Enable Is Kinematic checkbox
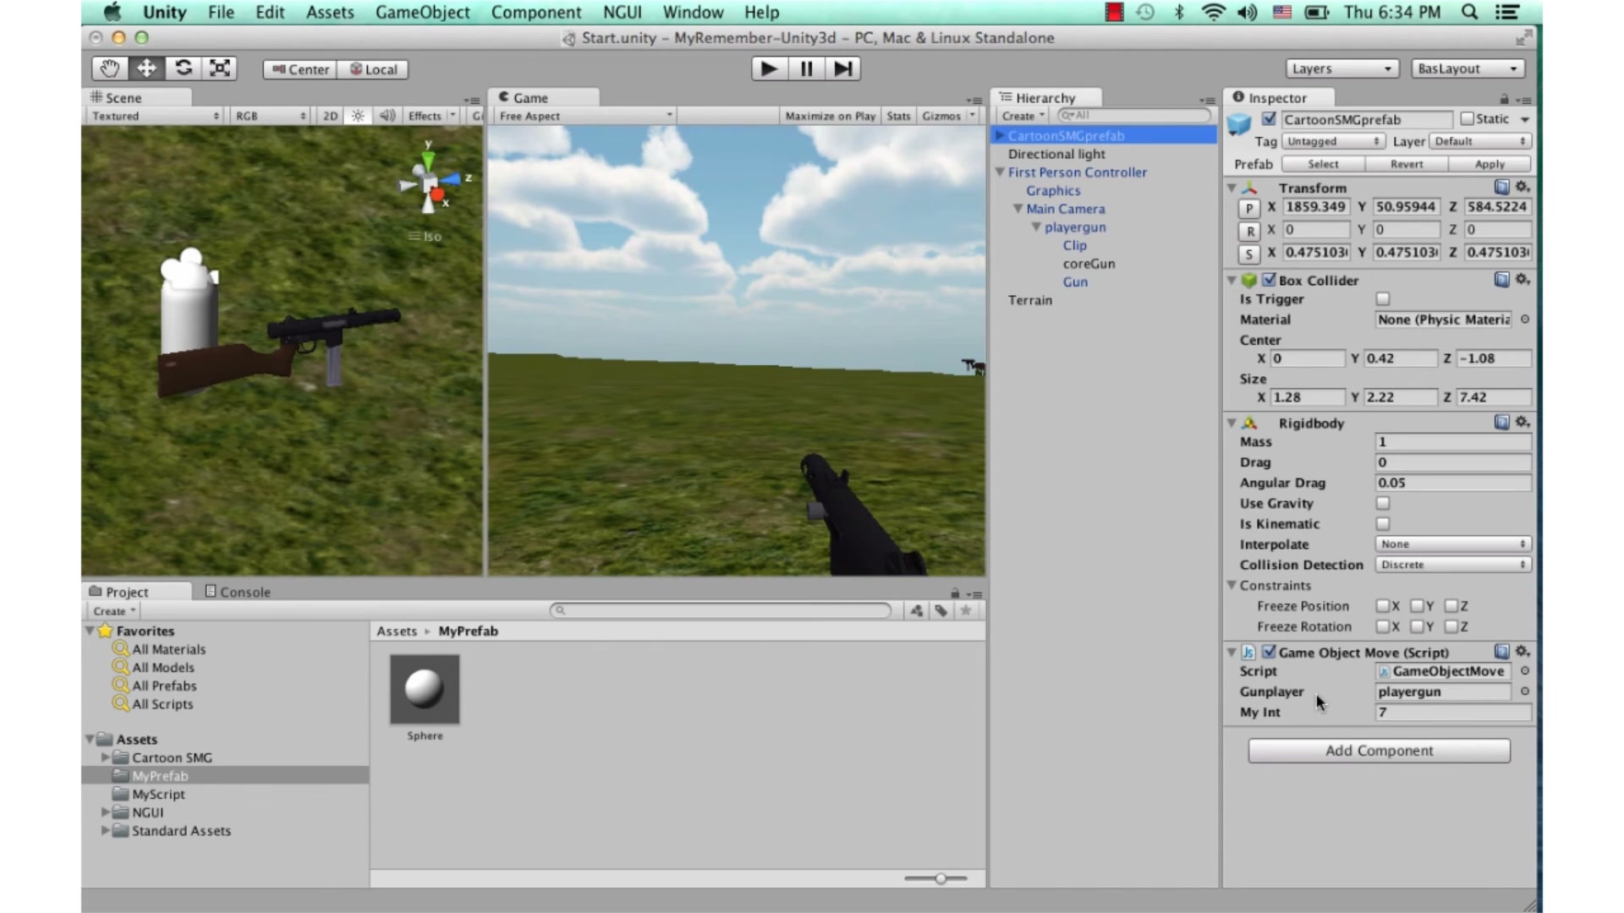Viewport: 1624px width, 913px height. point(1383,523)
